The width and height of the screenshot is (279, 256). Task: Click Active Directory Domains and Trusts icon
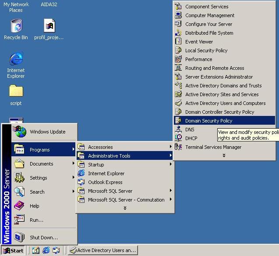point(178,85)
